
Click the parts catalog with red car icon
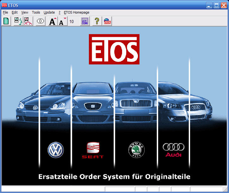[28, 21]
